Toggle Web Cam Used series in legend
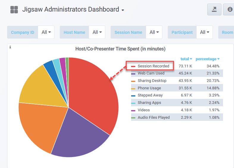 151,73
